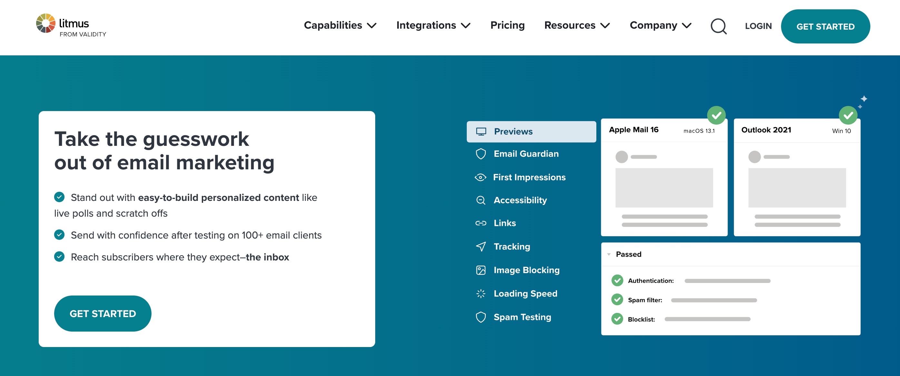Click the green check next to Blocklist

coord(617,319)
